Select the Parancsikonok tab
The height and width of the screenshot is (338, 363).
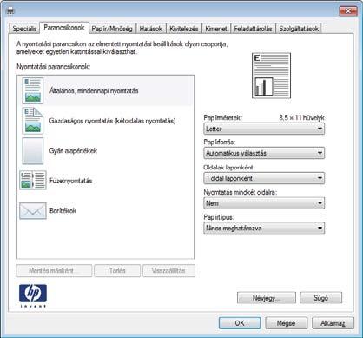(64, 28)
